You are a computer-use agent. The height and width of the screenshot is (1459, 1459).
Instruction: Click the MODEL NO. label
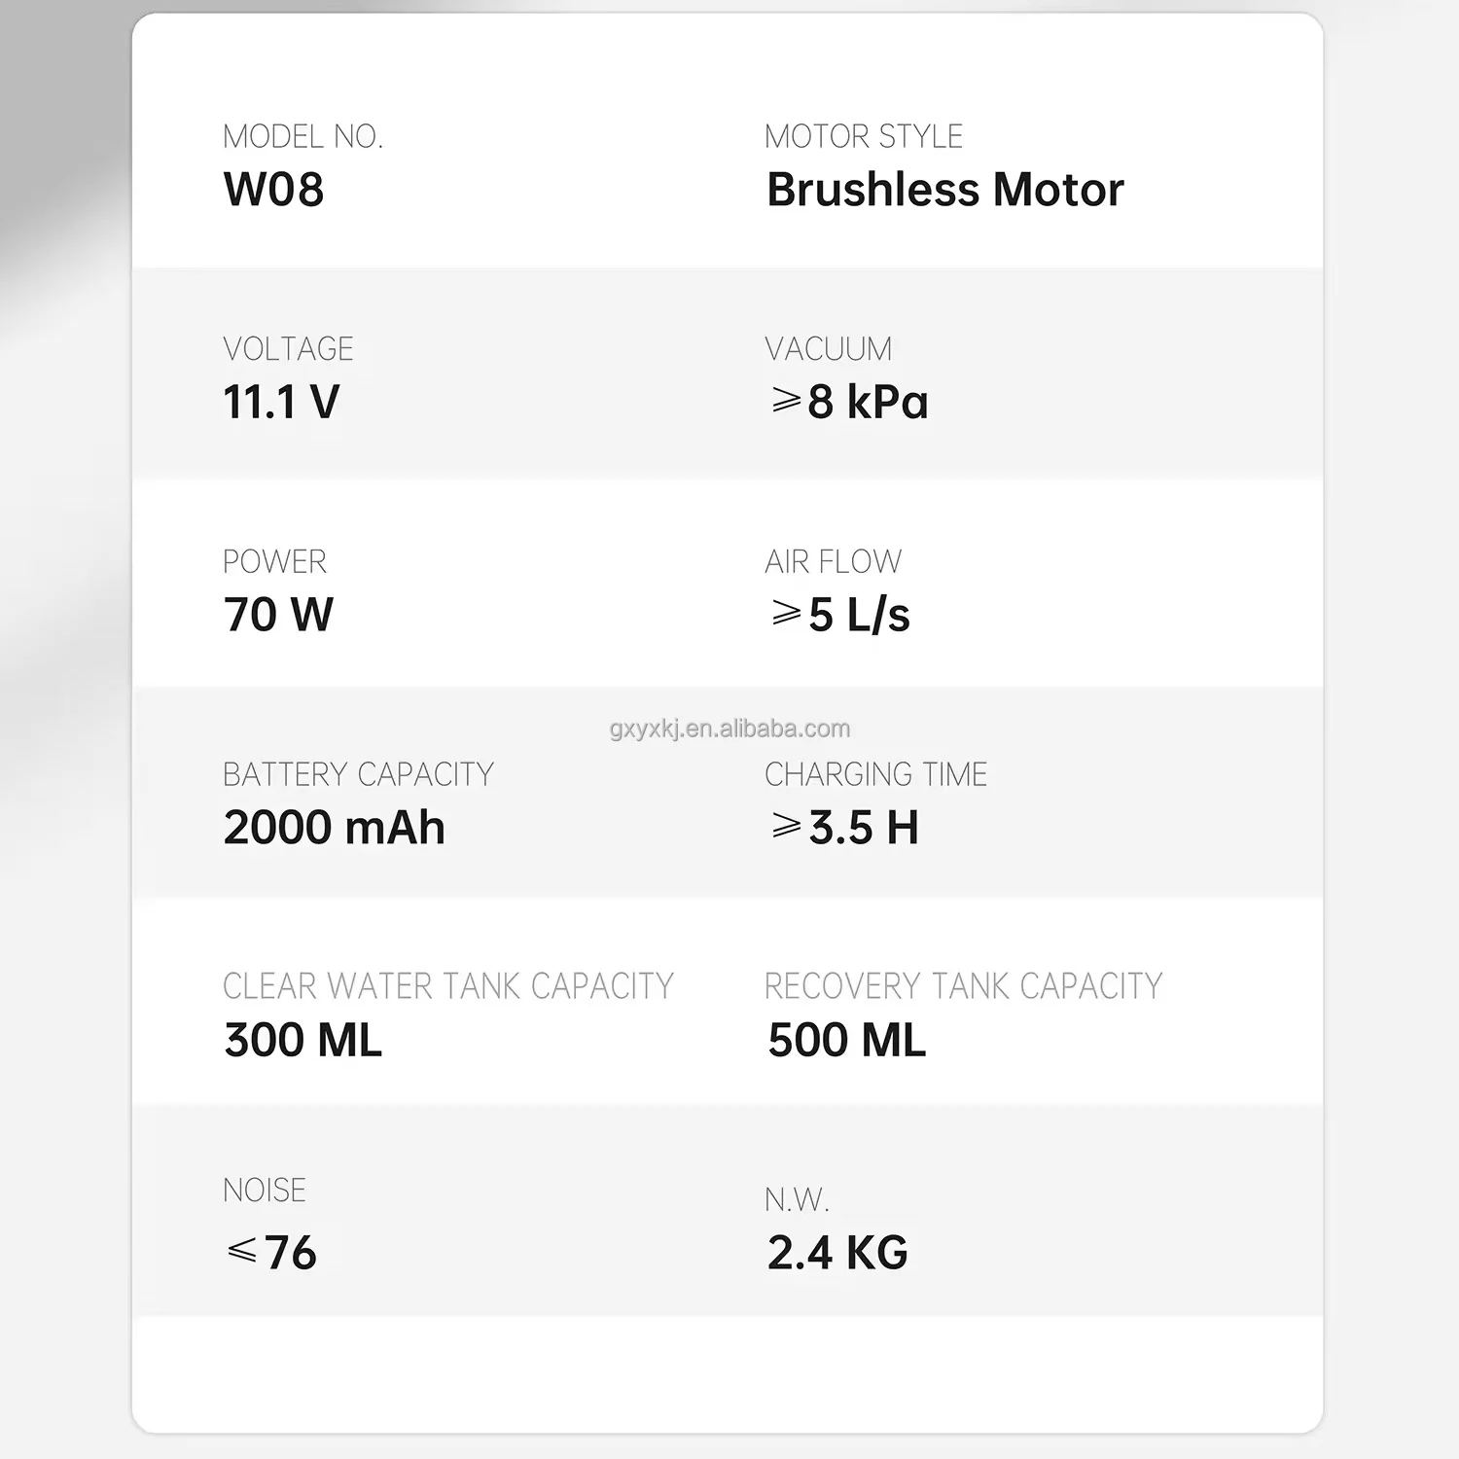coord(303,137)
